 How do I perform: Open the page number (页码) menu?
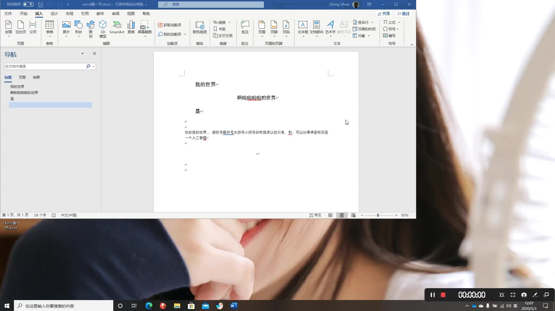pyautogui.click(x=286, y=28)
